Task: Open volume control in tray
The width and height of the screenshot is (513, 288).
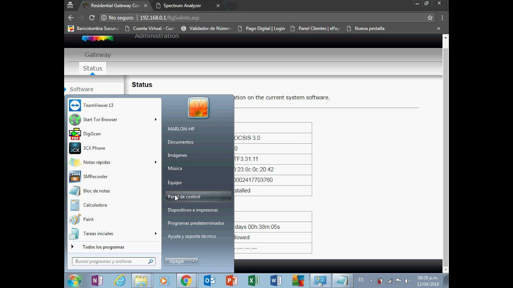Action: tap(408, 281)
